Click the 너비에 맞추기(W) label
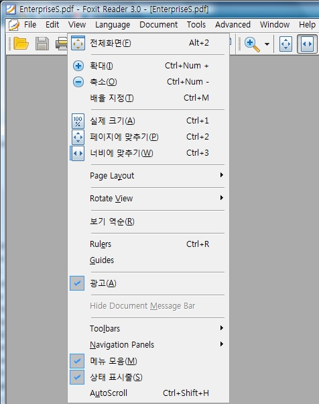 pyautogui.click(x=121, y=153)
